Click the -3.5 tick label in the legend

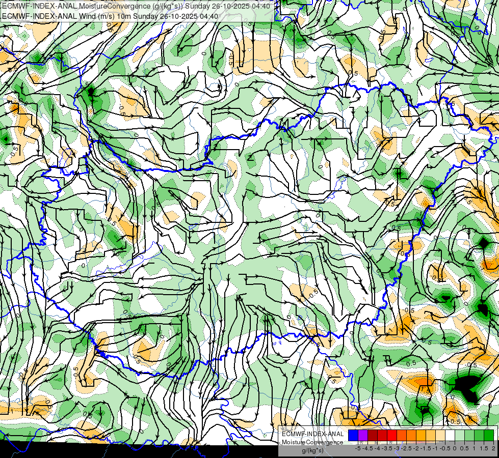click(x=387, y=448)
